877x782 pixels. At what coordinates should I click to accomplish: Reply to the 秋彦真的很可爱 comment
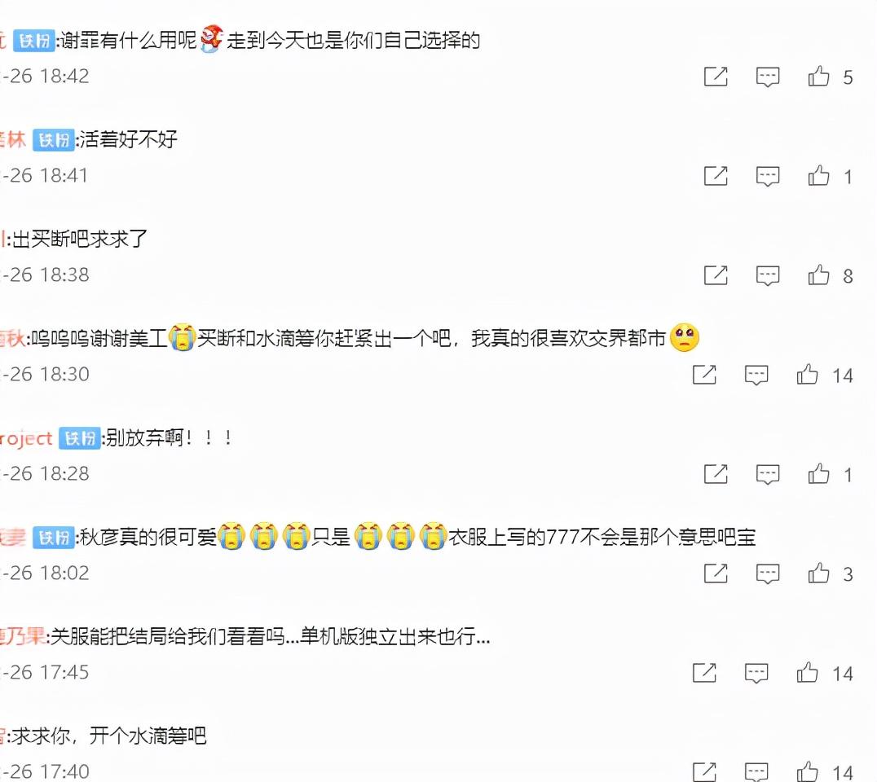pyautogui.click(x=768, y=573)
